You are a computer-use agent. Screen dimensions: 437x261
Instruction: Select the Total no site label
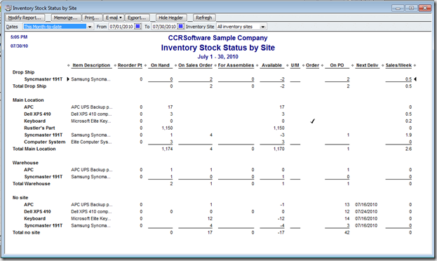(26, 232)
